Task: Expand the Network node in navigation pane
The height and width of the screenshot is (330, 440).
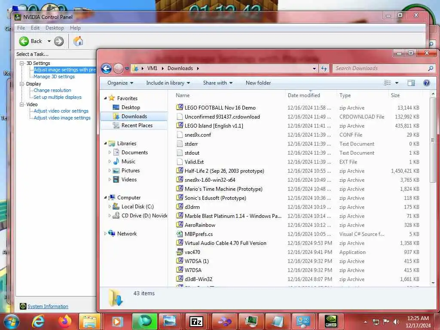Action: click(x=105, y=233)
